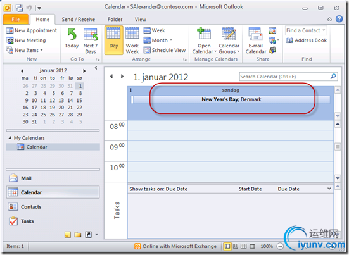Image resolution: width=349 pixels, height=255 pixels.
Task: Open Outlook Help icon
Action: click(339, 19)
